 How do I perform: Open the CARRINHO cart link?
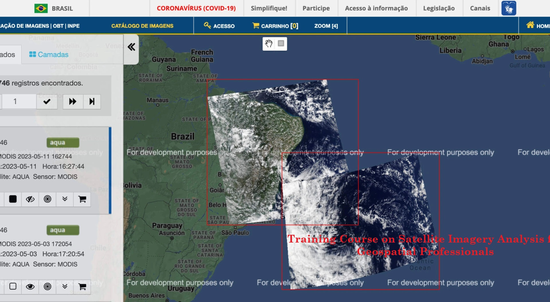(x=275, y=26)
